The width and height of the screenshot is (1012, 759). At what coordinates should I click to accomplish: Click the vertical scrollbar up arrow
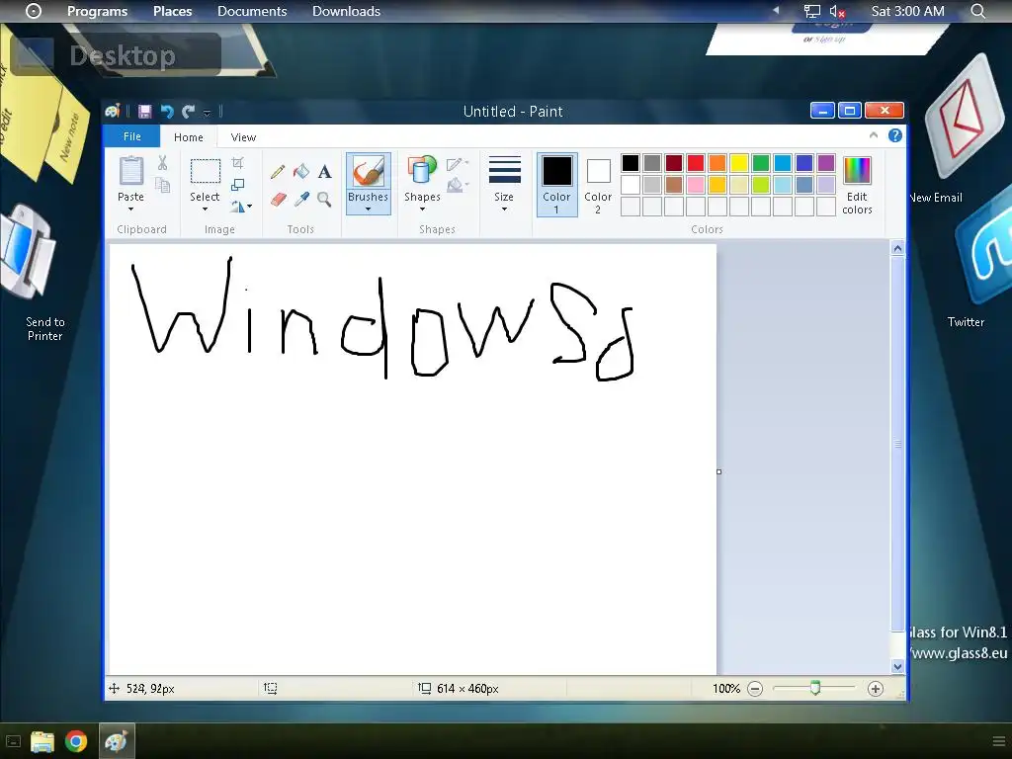(897, 248)
